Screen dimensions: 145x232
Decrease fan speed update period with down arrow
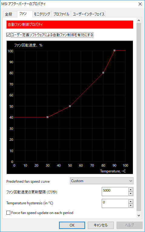coord(130,193)
